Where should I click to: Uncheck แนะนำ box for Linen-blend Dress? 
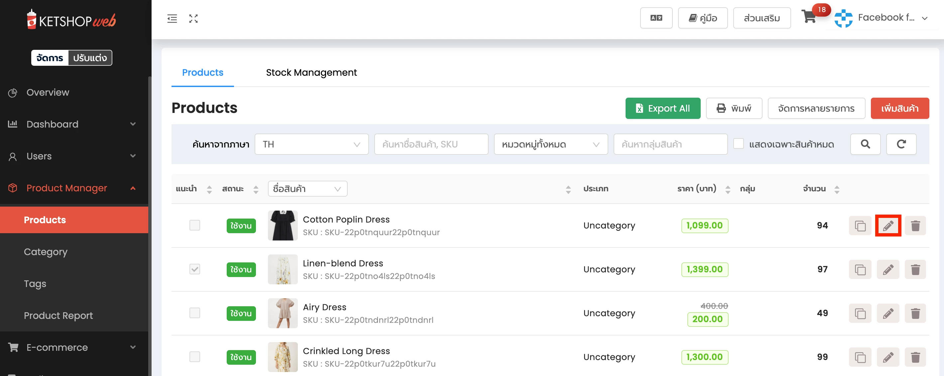click(x=194, y=269)
